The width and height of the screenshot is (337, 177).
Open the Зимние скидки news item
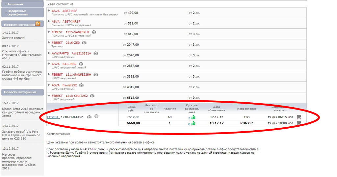click(x=13, y=38)
